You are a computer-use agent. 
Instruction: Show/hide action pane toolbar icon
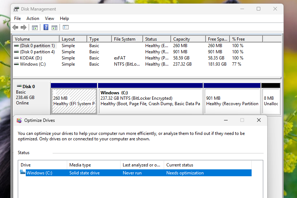point(54,28)
